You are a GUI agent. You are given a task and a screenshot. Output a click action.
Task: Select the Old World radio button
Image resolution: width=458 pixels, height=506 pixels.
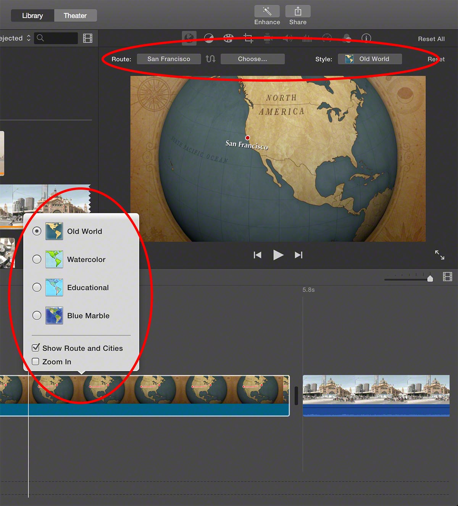[37, 231]
